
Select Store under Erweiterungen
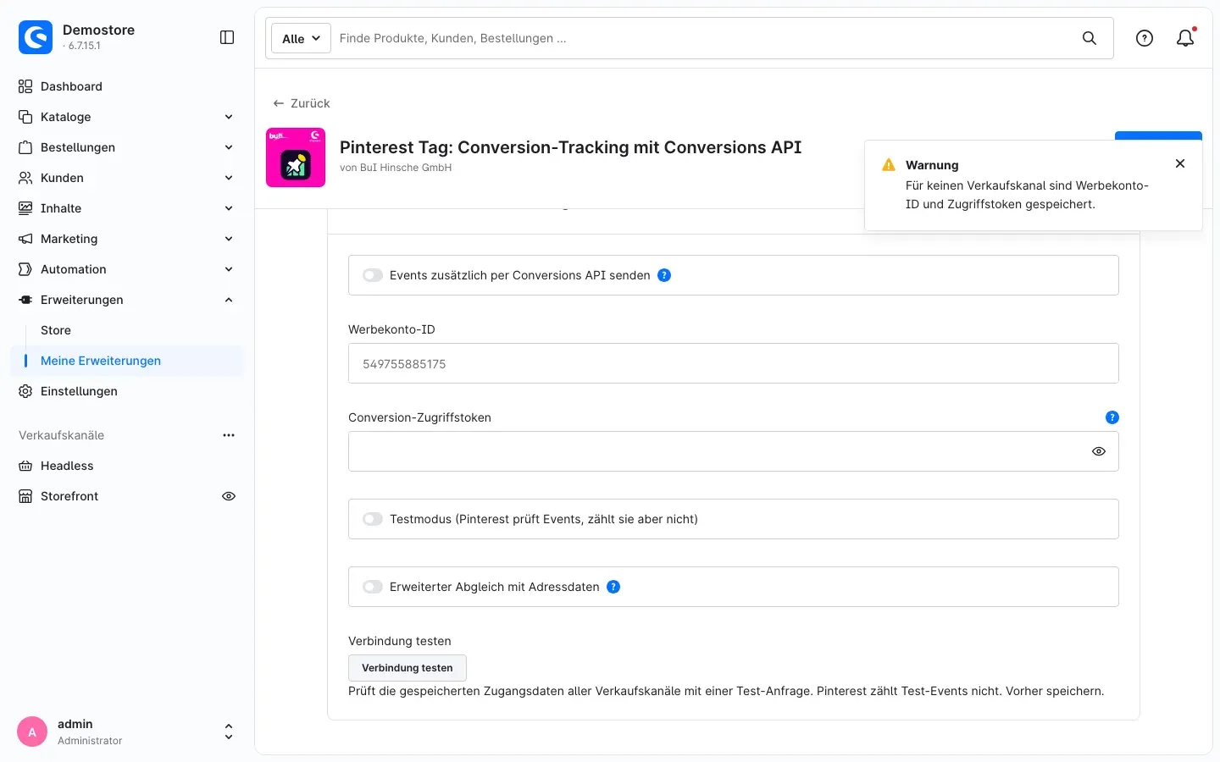(56, 330)
